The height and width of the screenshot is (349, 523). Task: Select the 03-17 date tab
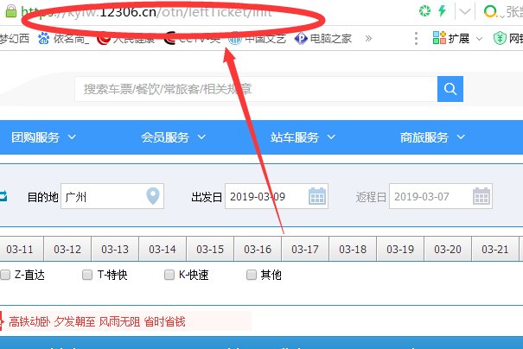(x=305, y=249)
